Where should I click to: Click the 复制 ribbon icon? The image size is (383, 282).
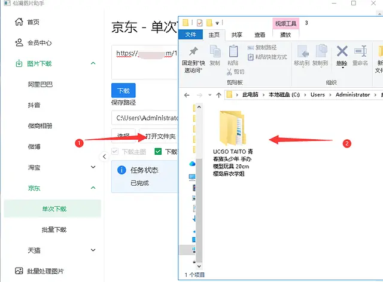[x=215, y=51]
